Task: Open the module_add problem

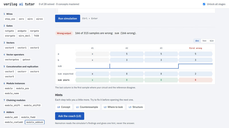Action: pyautogui.click(x=11, y=117)
